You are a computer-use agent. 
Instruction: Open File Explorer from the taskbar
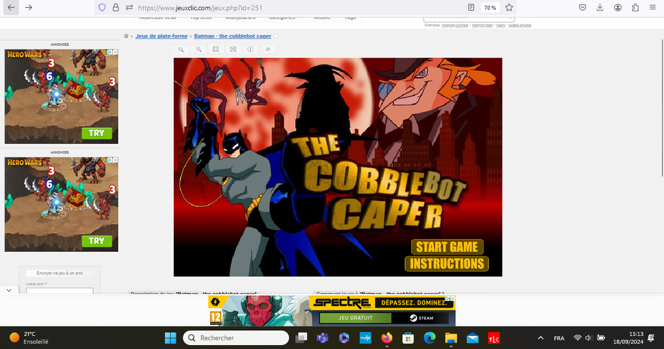451,338
